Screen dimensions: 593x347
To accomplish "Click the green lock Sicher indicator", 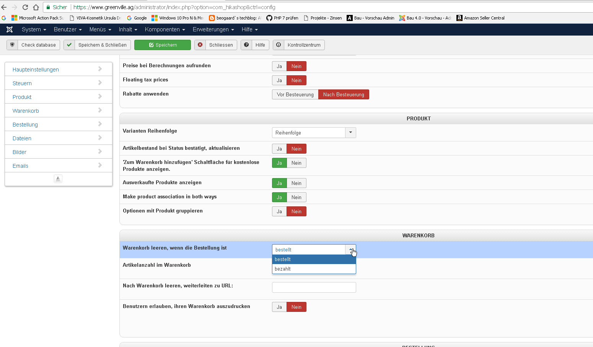I will [57, 7].
